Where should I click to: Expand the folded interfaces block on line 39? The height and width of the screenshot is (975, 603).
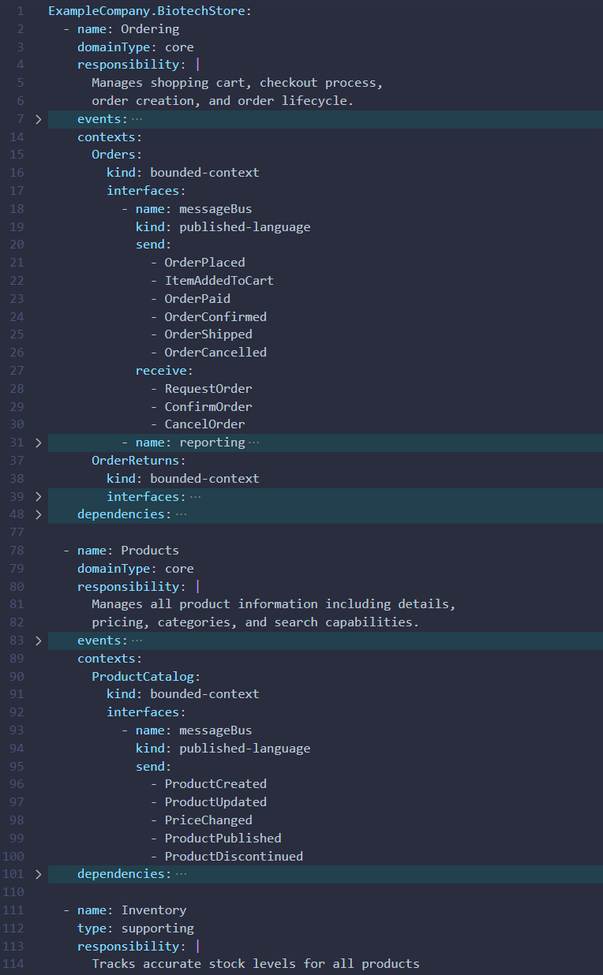38,496
